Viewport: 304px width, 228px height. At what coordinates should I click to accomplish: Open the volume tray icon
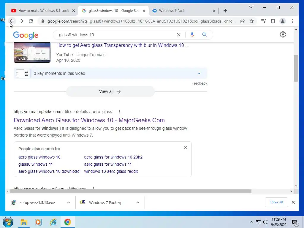(265, 222)
